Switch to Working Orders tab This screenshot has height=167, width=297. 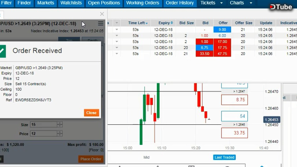[142, 3]
